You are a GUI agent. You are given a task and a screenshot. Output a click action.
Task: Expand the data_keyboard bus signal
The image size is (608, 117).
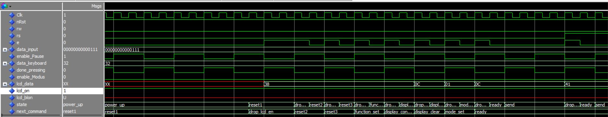click(5, 63)
